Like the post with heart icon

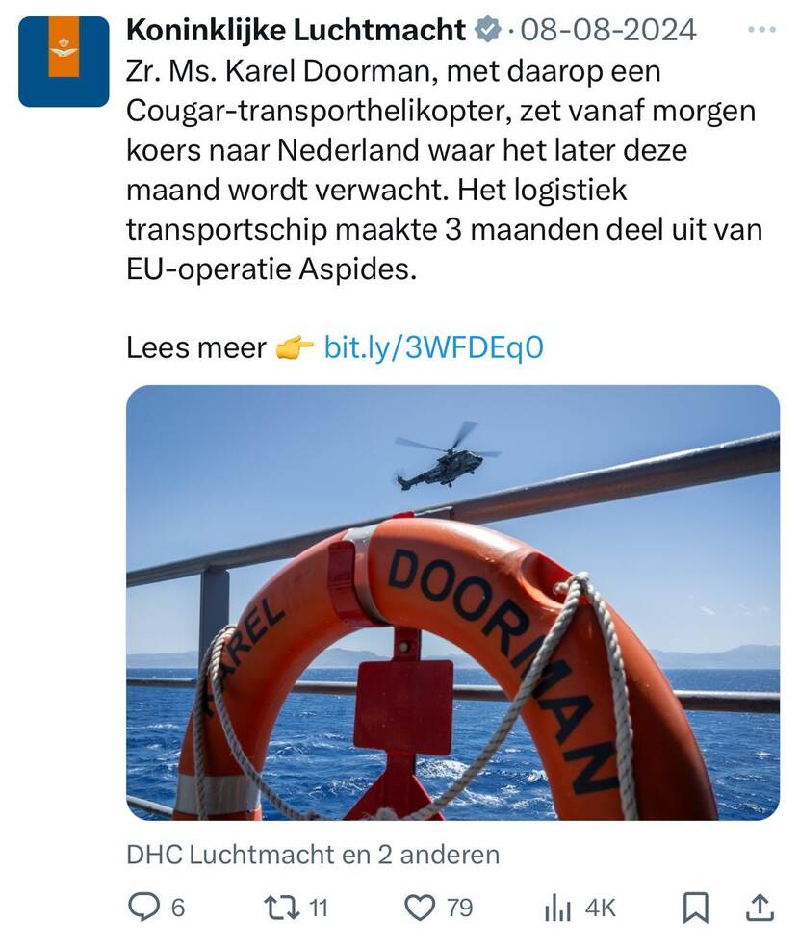pos(419,908)
